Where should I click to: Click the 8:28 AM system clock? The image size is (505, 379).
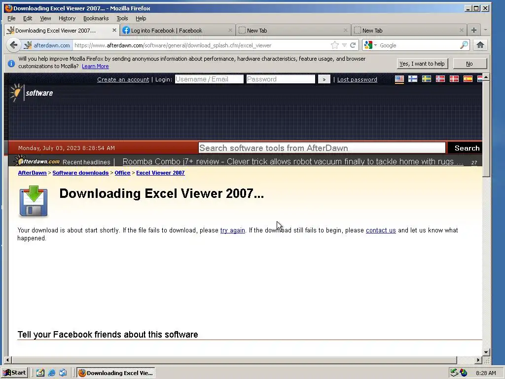pos(486,373)
